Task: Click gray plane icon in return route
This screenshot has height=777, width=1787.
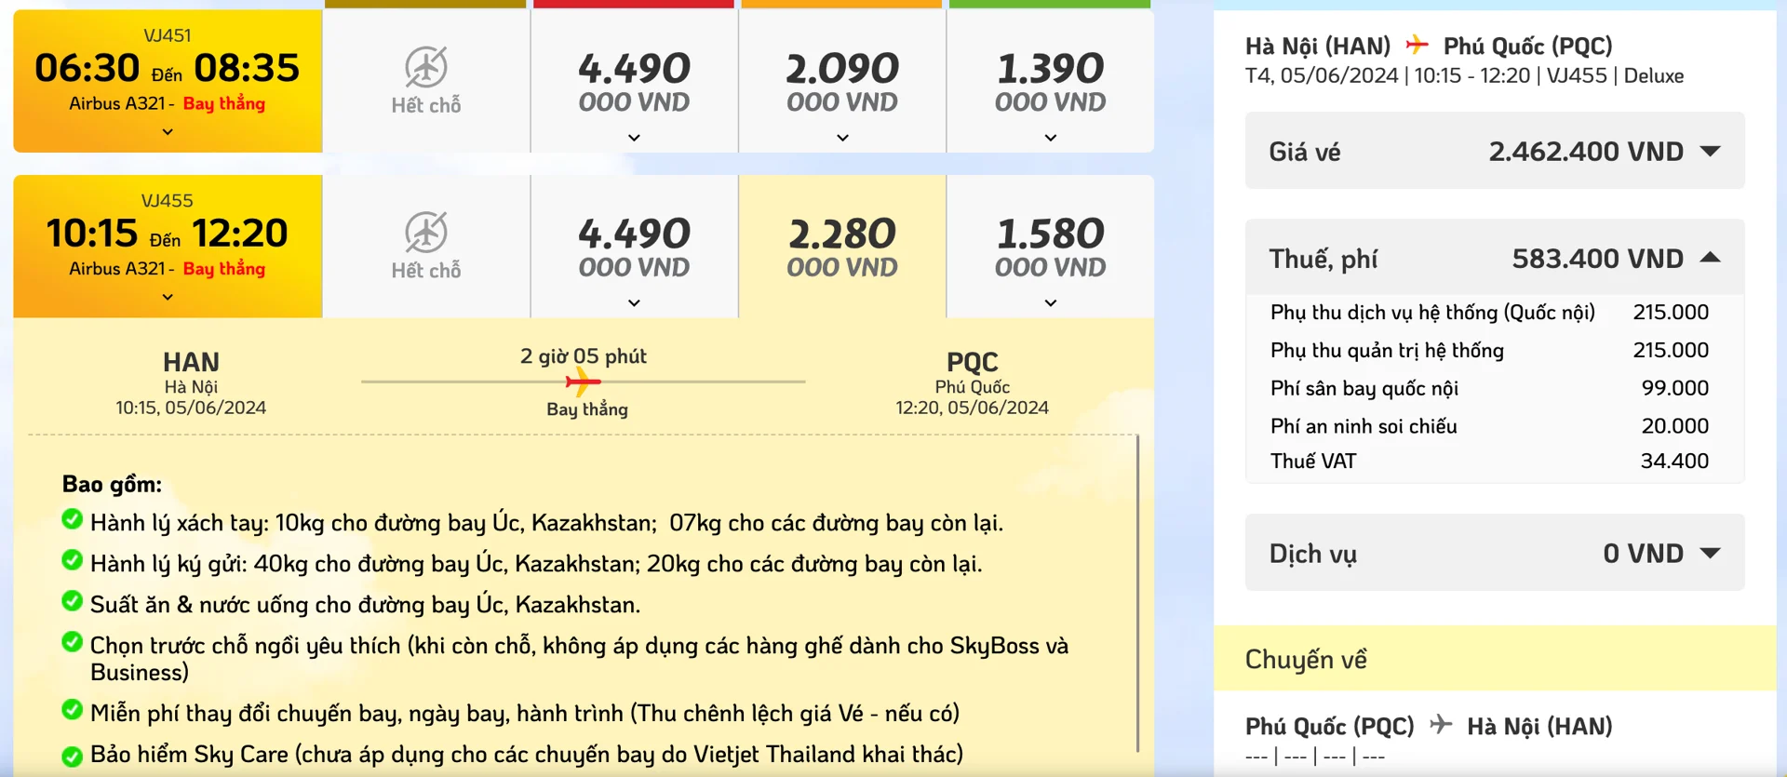Action: click(x=1441, y=724)
